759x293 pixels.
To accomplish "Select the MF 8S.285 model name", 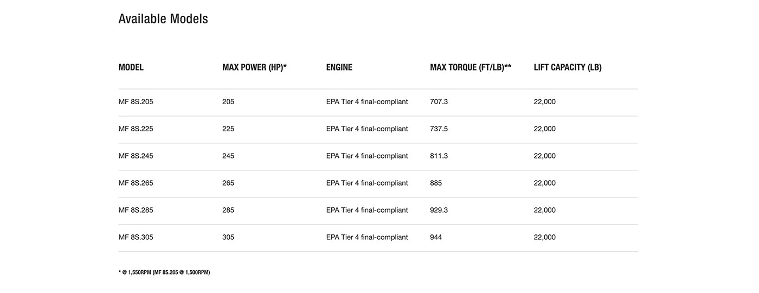I will point(136,211).
